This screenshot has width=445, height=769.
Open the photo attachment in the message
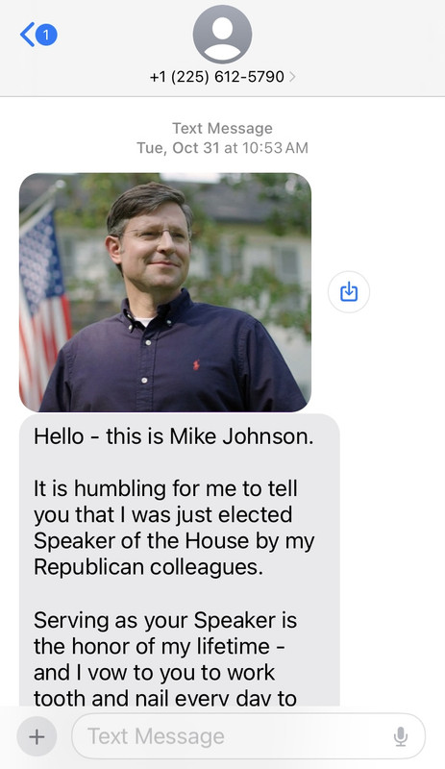[165, 292]
